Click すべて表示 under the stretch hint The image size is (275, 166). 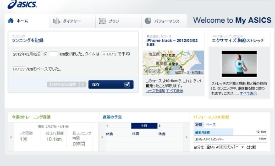pyautogui.click(x=248, y=93)
